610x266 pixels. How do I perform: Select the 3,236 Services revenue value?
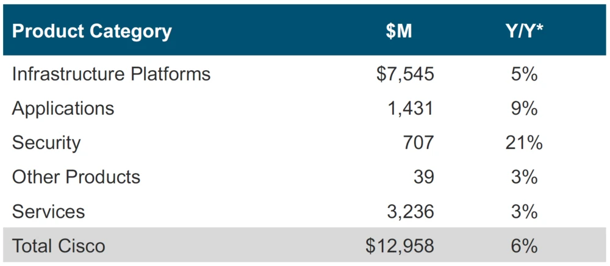click(410, 212)
